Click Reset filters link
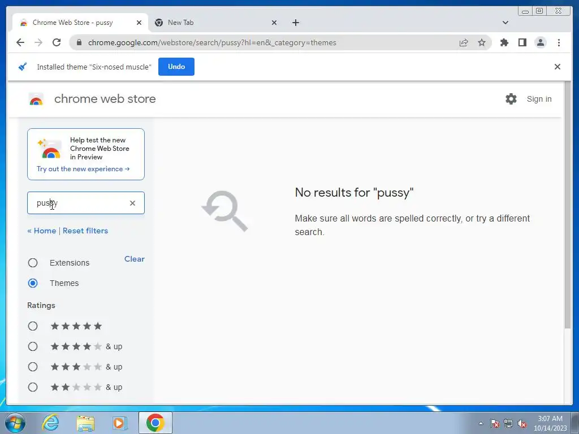 [85, 231]
